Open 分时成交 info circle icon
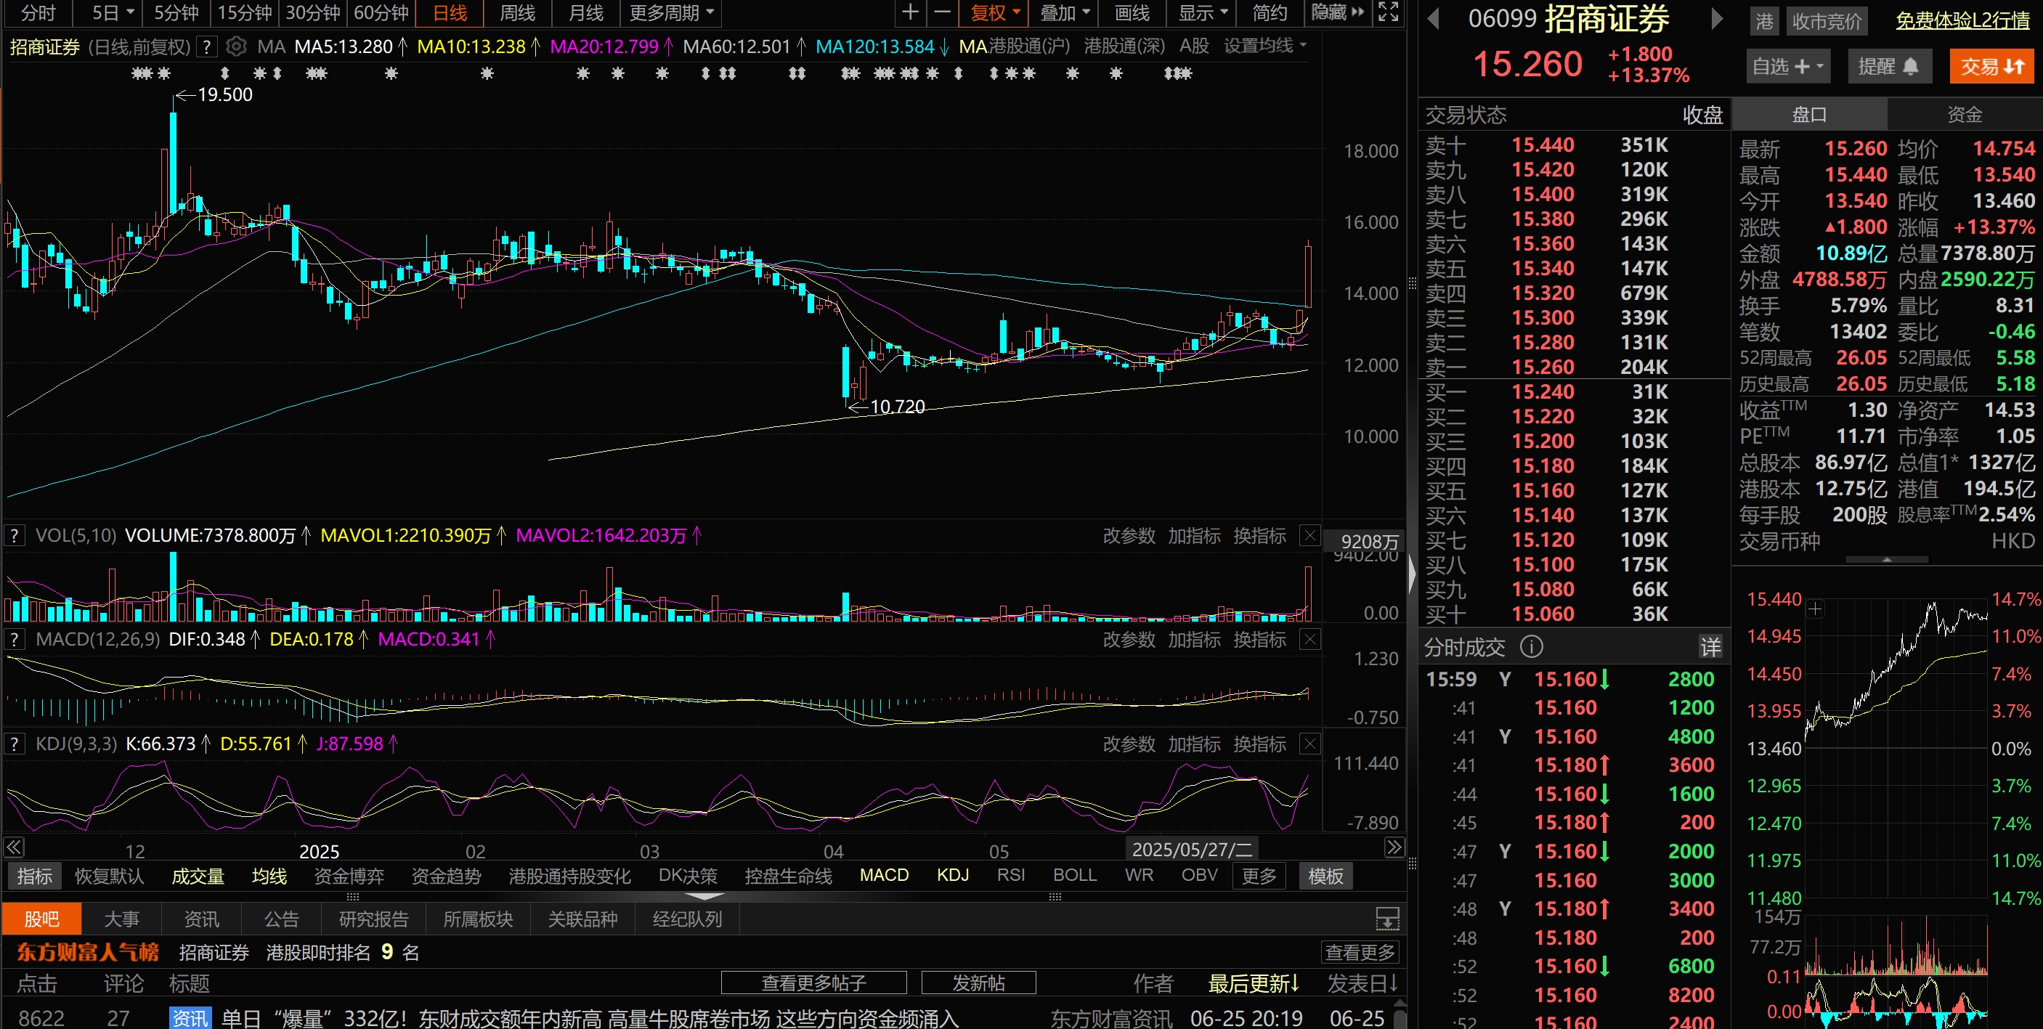 point(1532,647)
